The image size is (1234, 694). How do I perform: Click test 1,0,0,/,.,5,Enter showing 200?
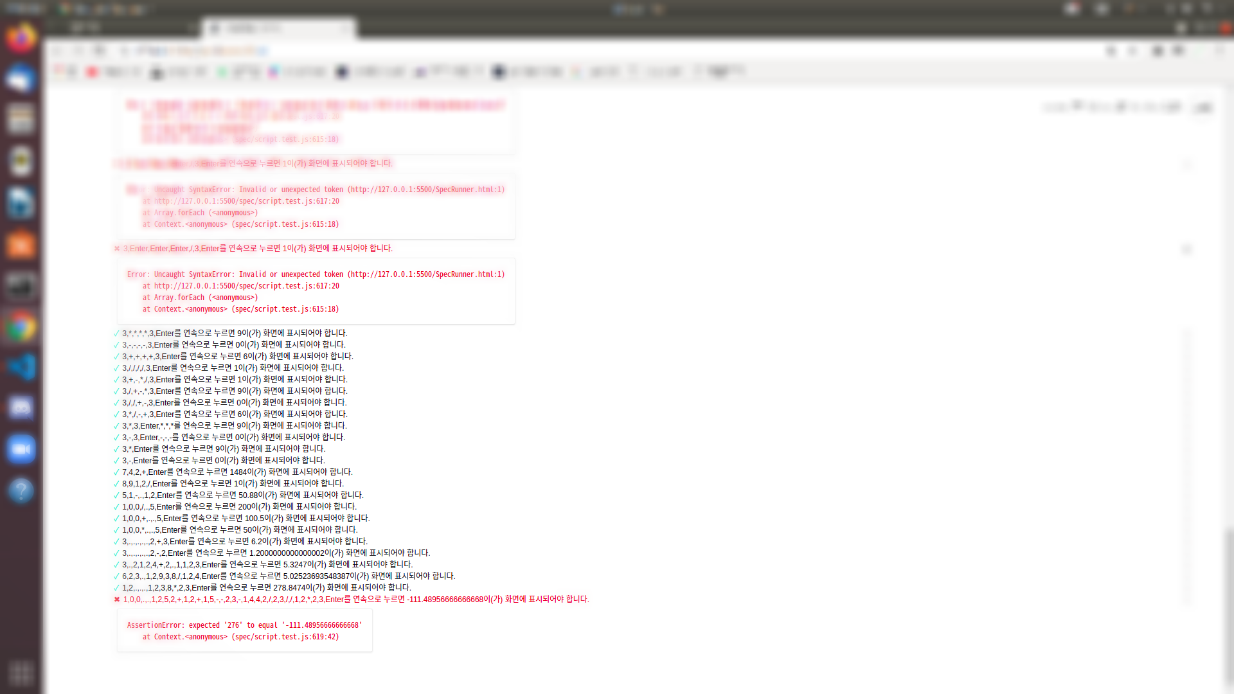(239, 507)
